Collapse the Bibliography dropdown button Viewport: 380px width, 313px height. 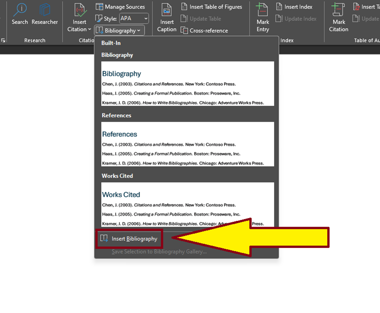[119, 30]
